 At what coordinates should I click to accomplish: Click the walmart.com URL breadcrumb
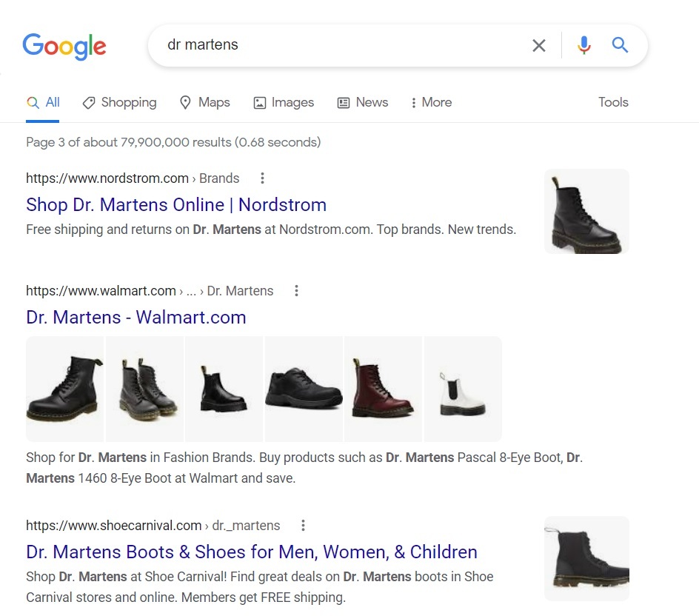point(150,291)
